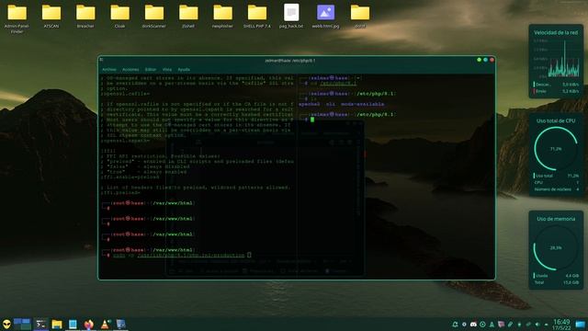Select the terminal icon in the taskbar
588x331 pixels.
(x=40, y=325)
